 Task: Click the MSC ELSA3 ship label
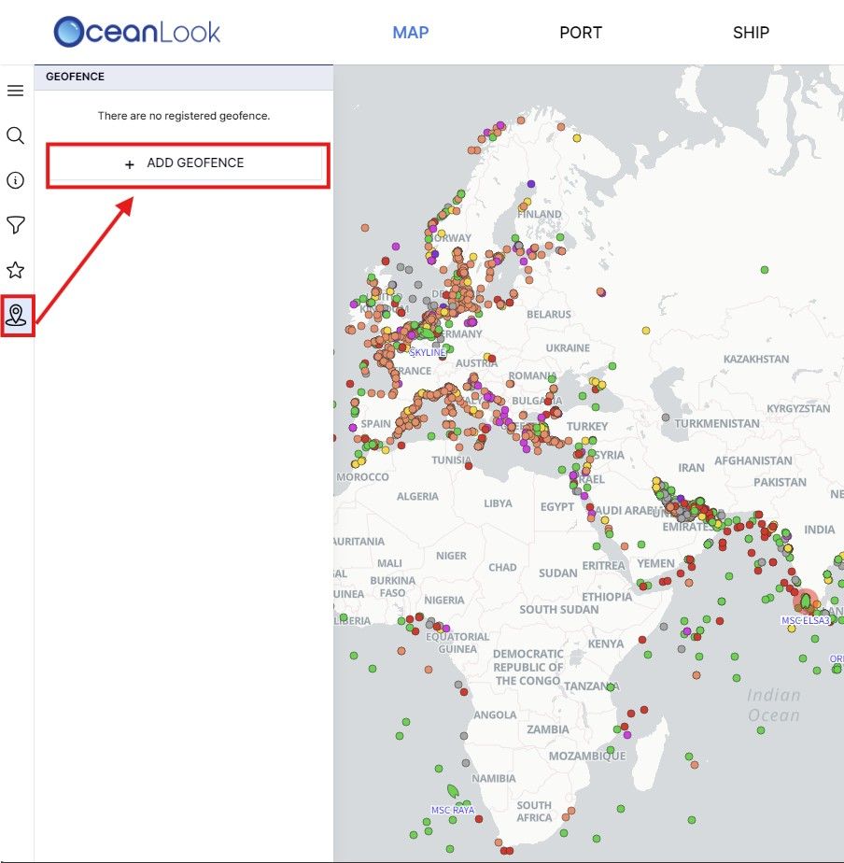(x=805, y=620)
